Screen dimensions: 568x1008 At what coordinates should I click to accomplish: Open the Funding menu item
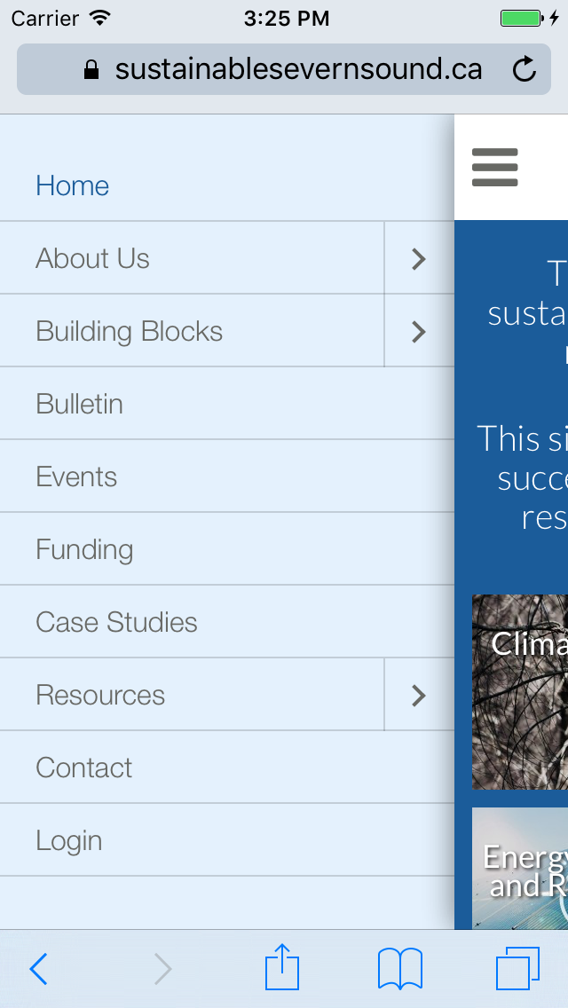(x=84, y=550)
